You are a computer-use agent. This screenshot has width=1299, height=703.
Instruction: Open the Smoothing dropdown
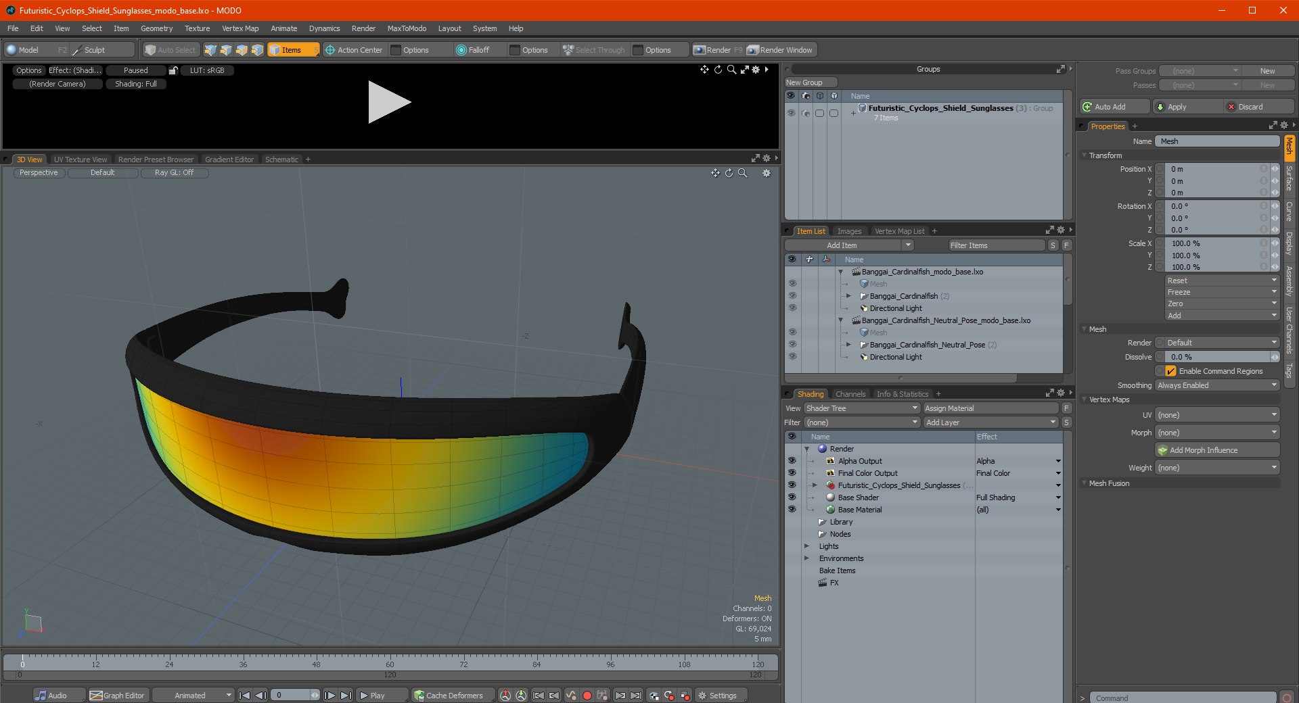coord(1217,385)
